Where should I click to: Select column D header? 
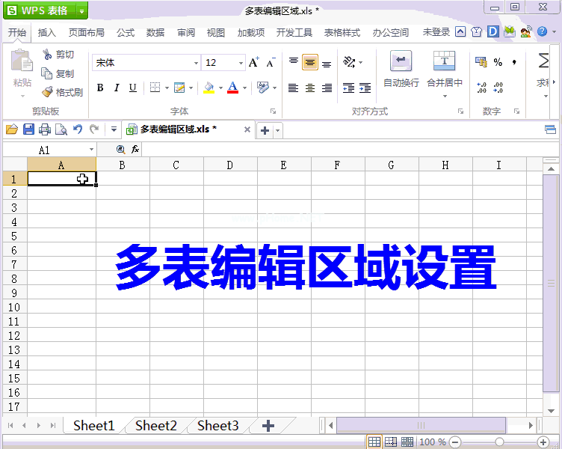(x=229, y=165)
